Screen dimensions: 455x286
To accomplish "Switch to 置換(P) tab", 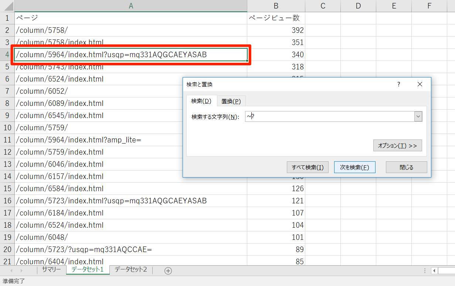I will coord(231,101).
